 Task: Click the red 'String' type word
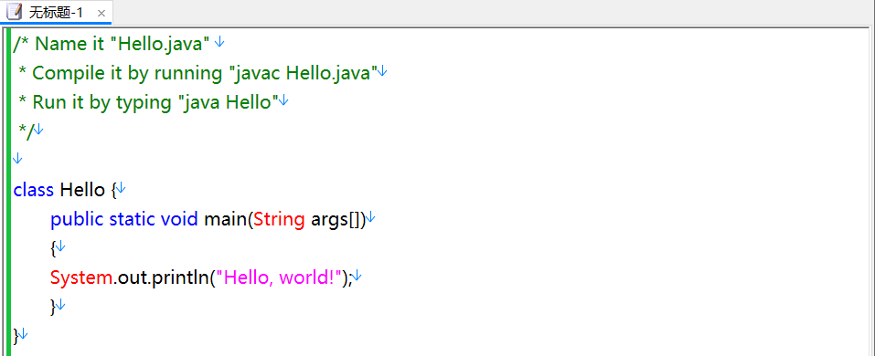pos(279,220)
